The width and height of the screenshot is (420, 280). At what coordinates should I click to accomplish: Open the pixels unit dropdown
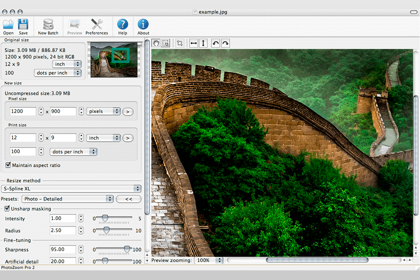click(103, 111)
